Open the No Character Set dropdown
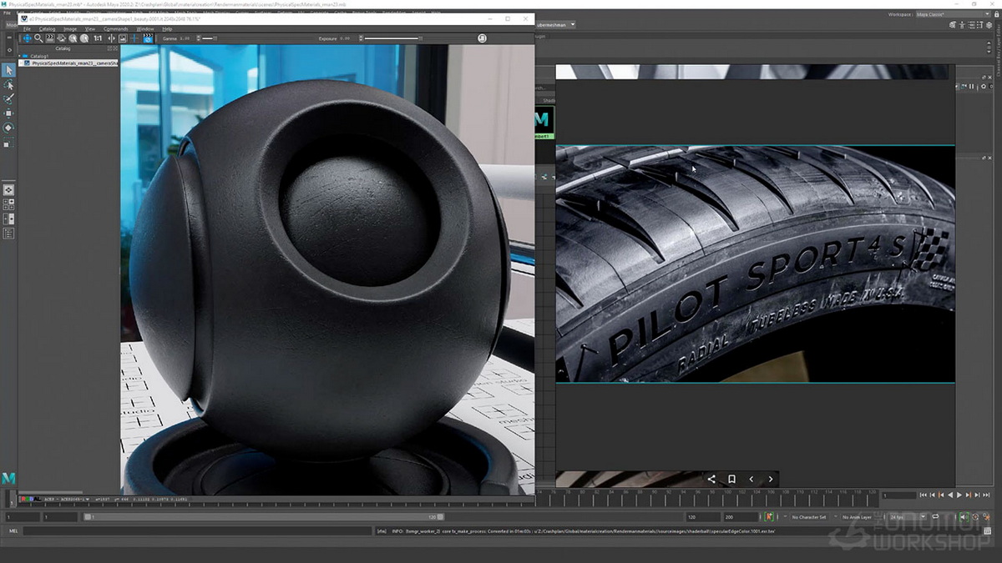The width and height of the screenshot is (1002, 563). coord(809,517)
